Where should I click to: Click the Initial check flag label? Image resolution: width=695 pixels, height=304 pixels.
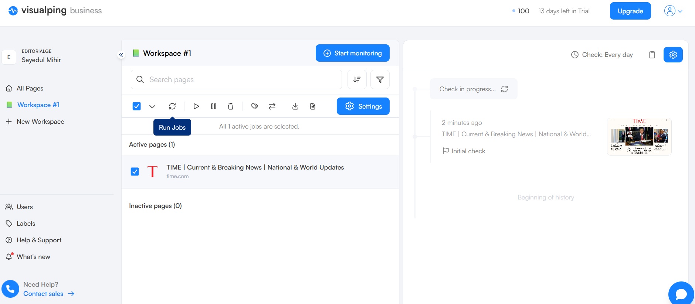coord(464,151)
